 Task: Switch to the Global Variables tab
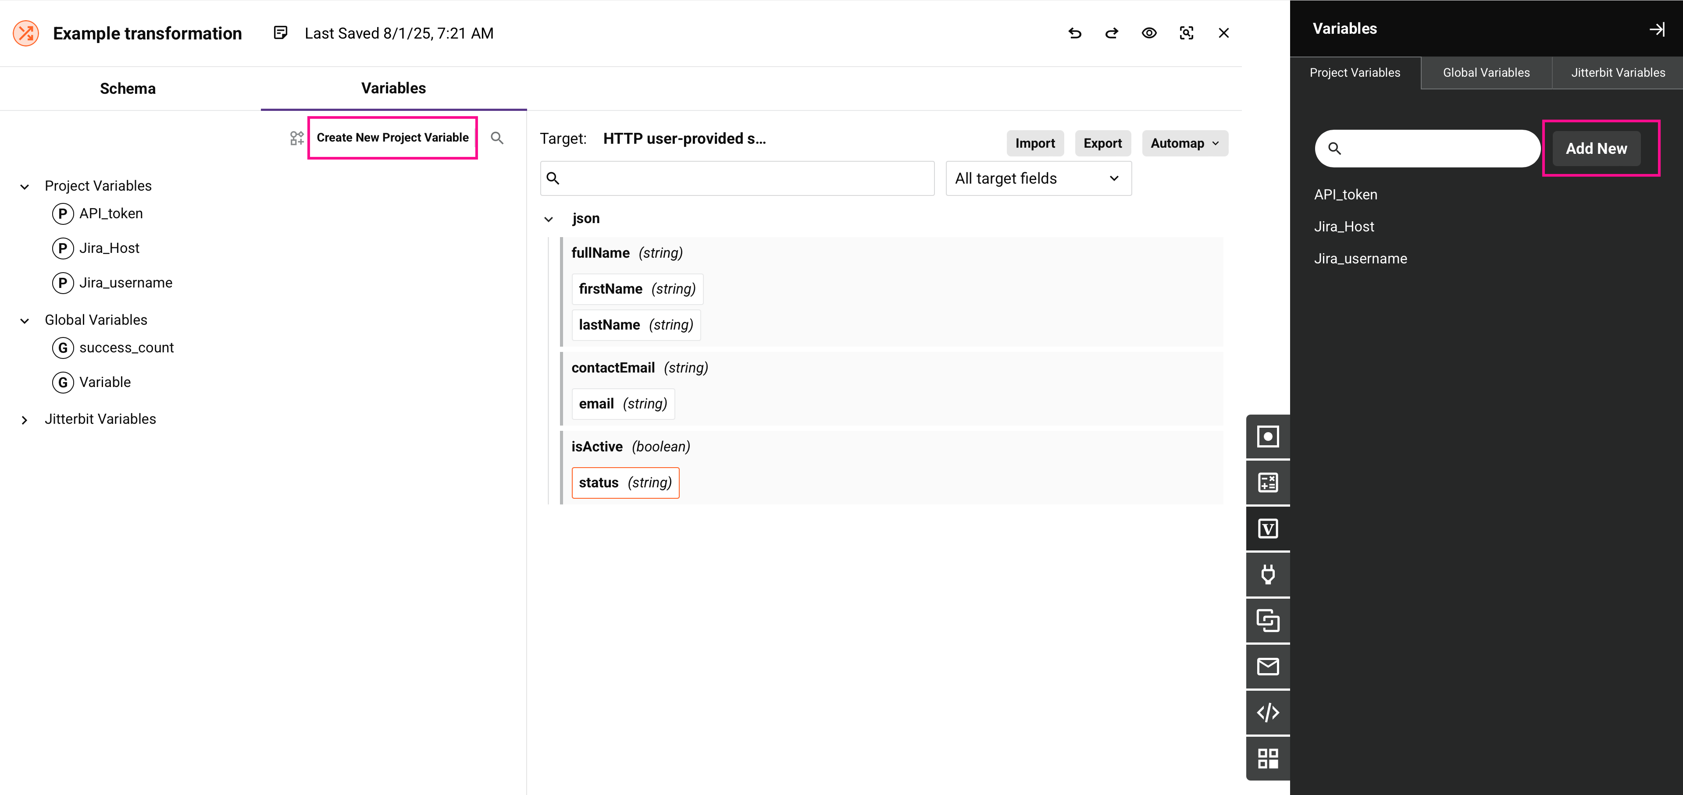coord(1486,72)
